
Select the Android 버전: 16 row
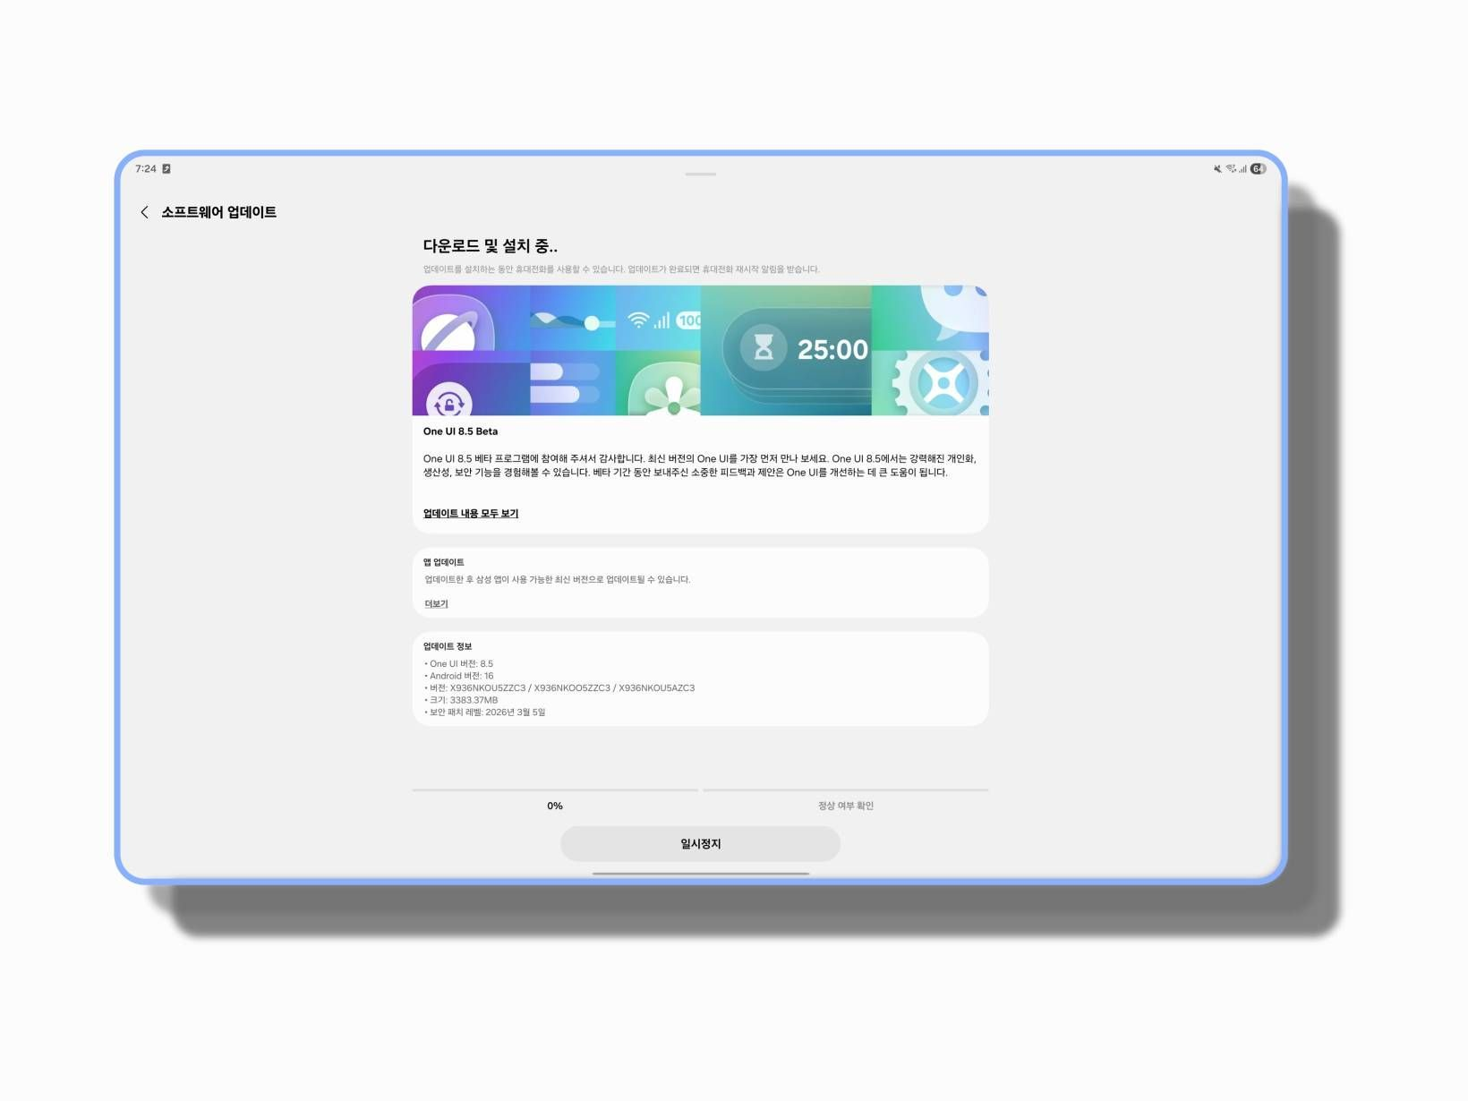[x=458, y=676]
